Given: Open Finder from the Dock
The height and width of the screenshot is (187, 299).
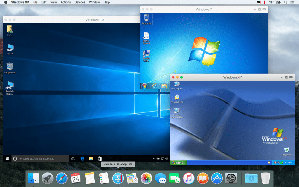Looking at the screenshot, I should click(x=33, y=178).
